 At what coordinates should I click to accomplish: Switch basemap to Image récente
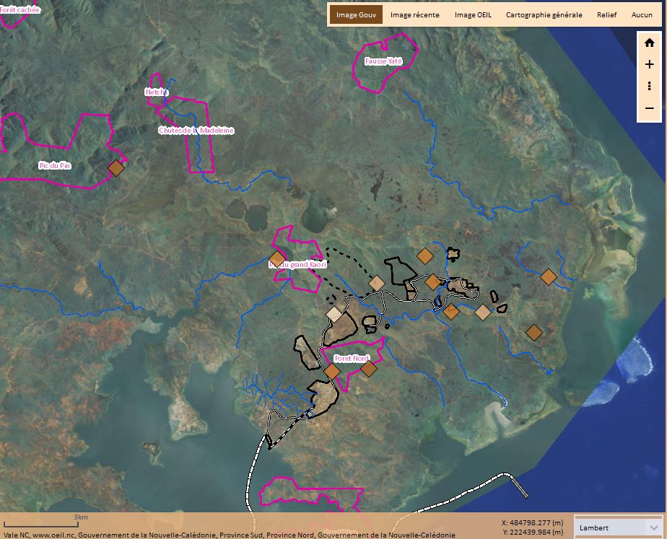(x=414, y=14)
